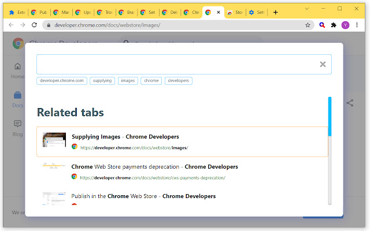The image size is (370, 231).
Task: Reload the current page
Action: pyautogui.click(x=34, y=25)
